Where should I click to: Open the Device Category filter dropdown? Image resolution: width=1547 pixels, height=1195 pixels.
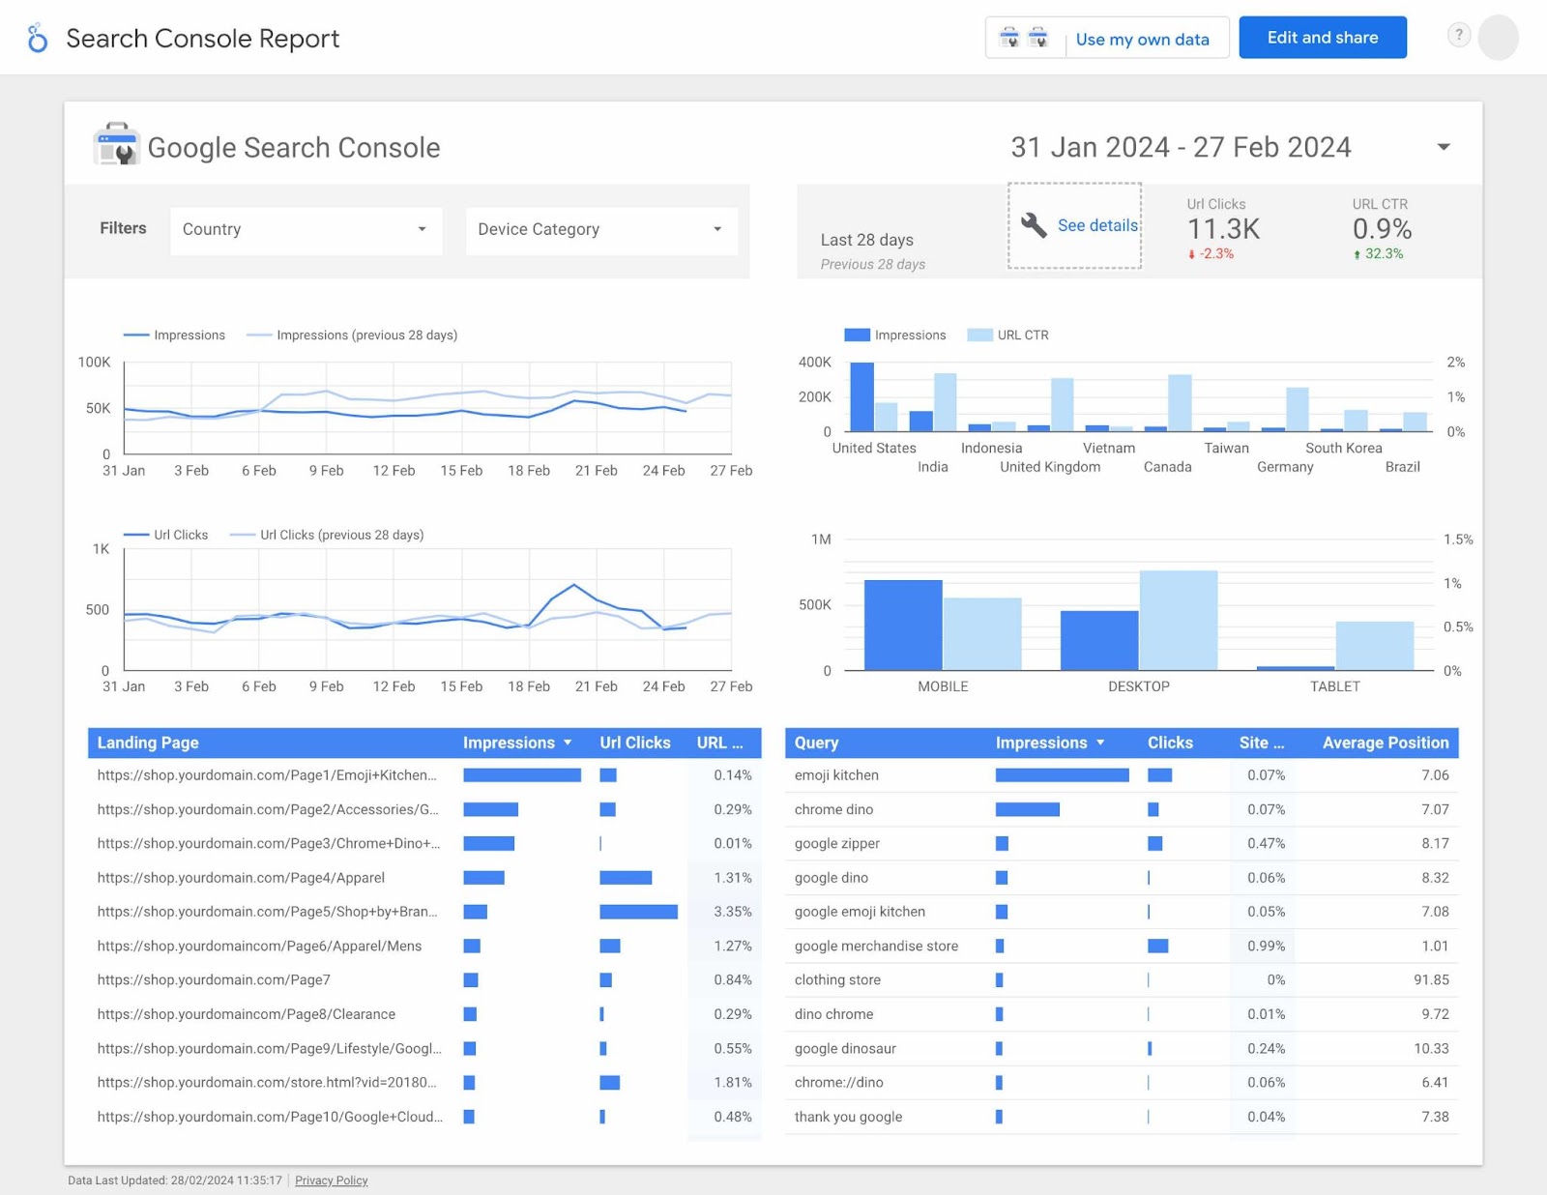[x=600, y=230]
